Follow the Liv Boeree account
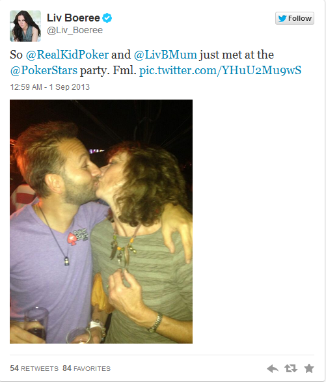Viewport: 326px width, 382px height. coord(295,18)
